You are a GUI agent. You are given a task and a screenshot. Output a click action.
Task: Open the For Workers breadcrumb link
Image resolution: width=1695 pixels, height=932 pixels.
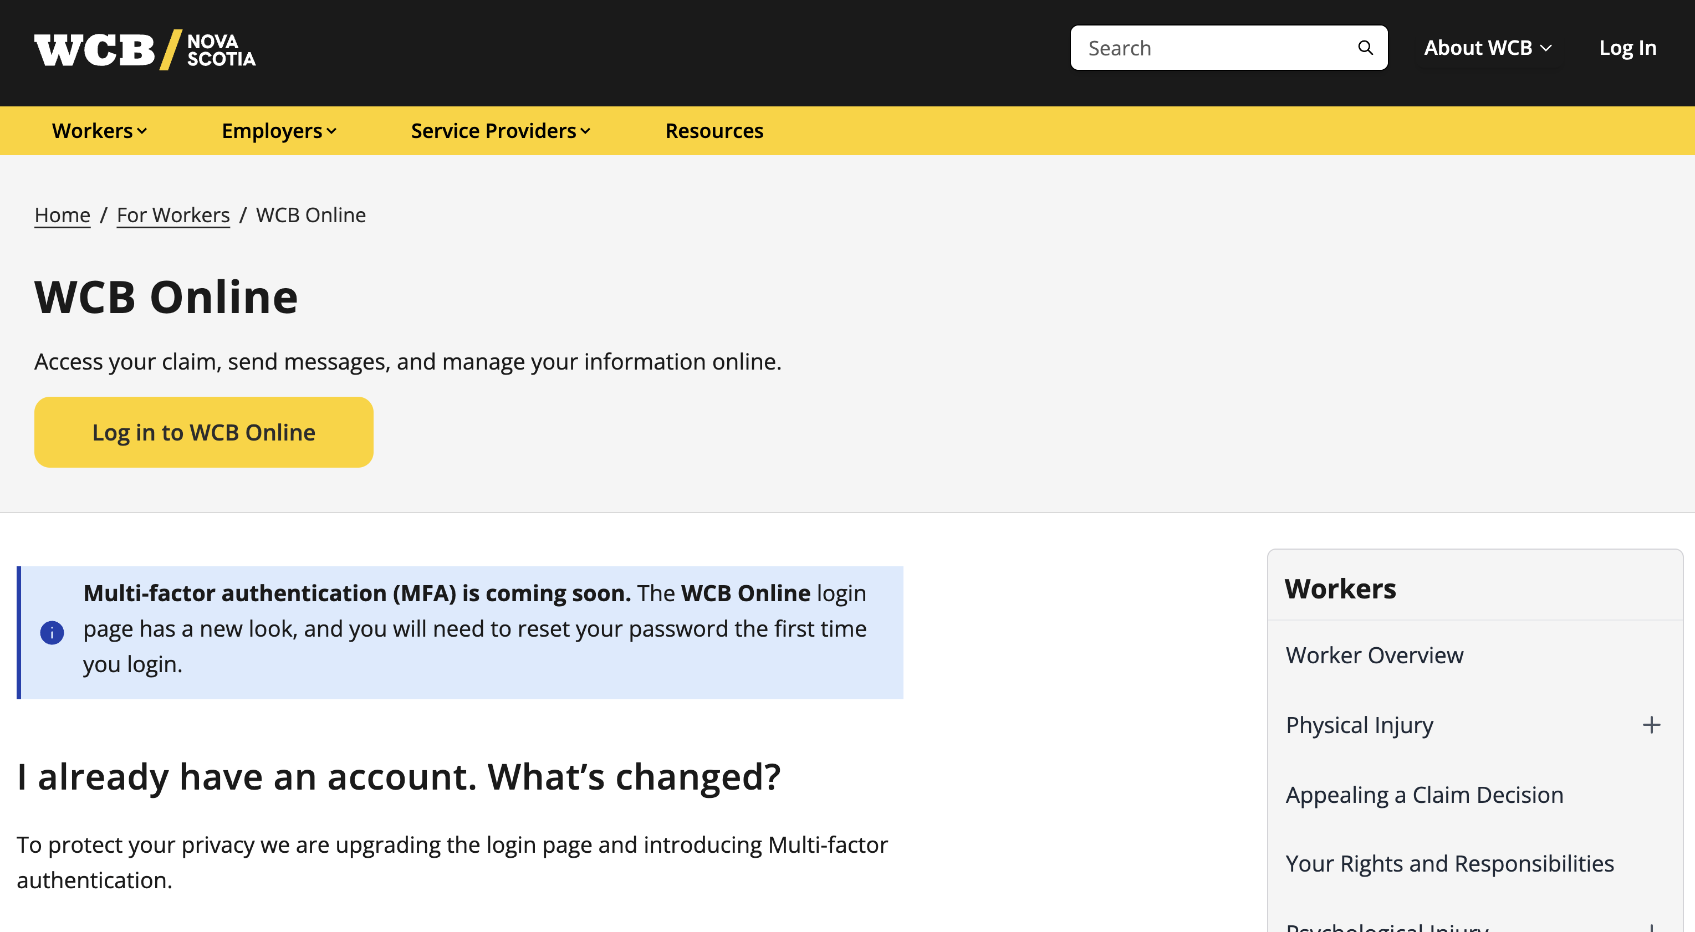pos(173,214)
